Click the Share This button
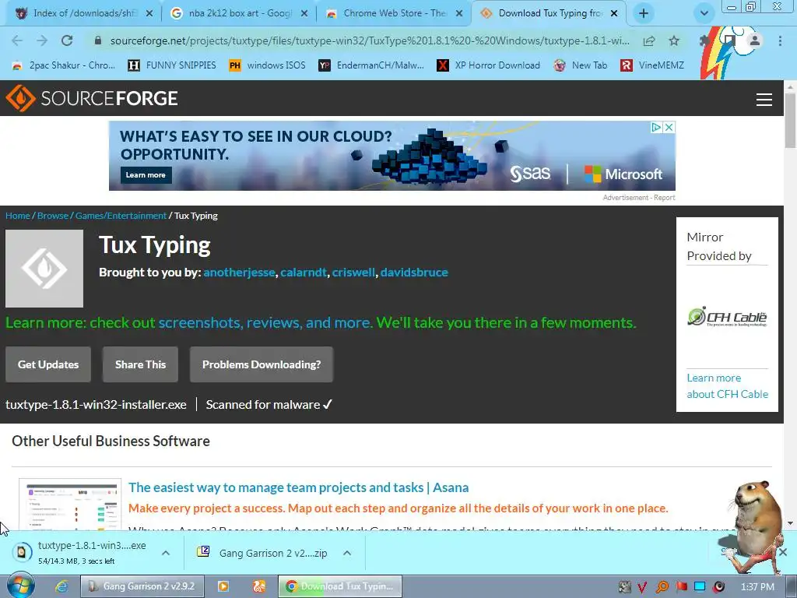This screenshot has height=598, width=797. click(x=140, y=364)
